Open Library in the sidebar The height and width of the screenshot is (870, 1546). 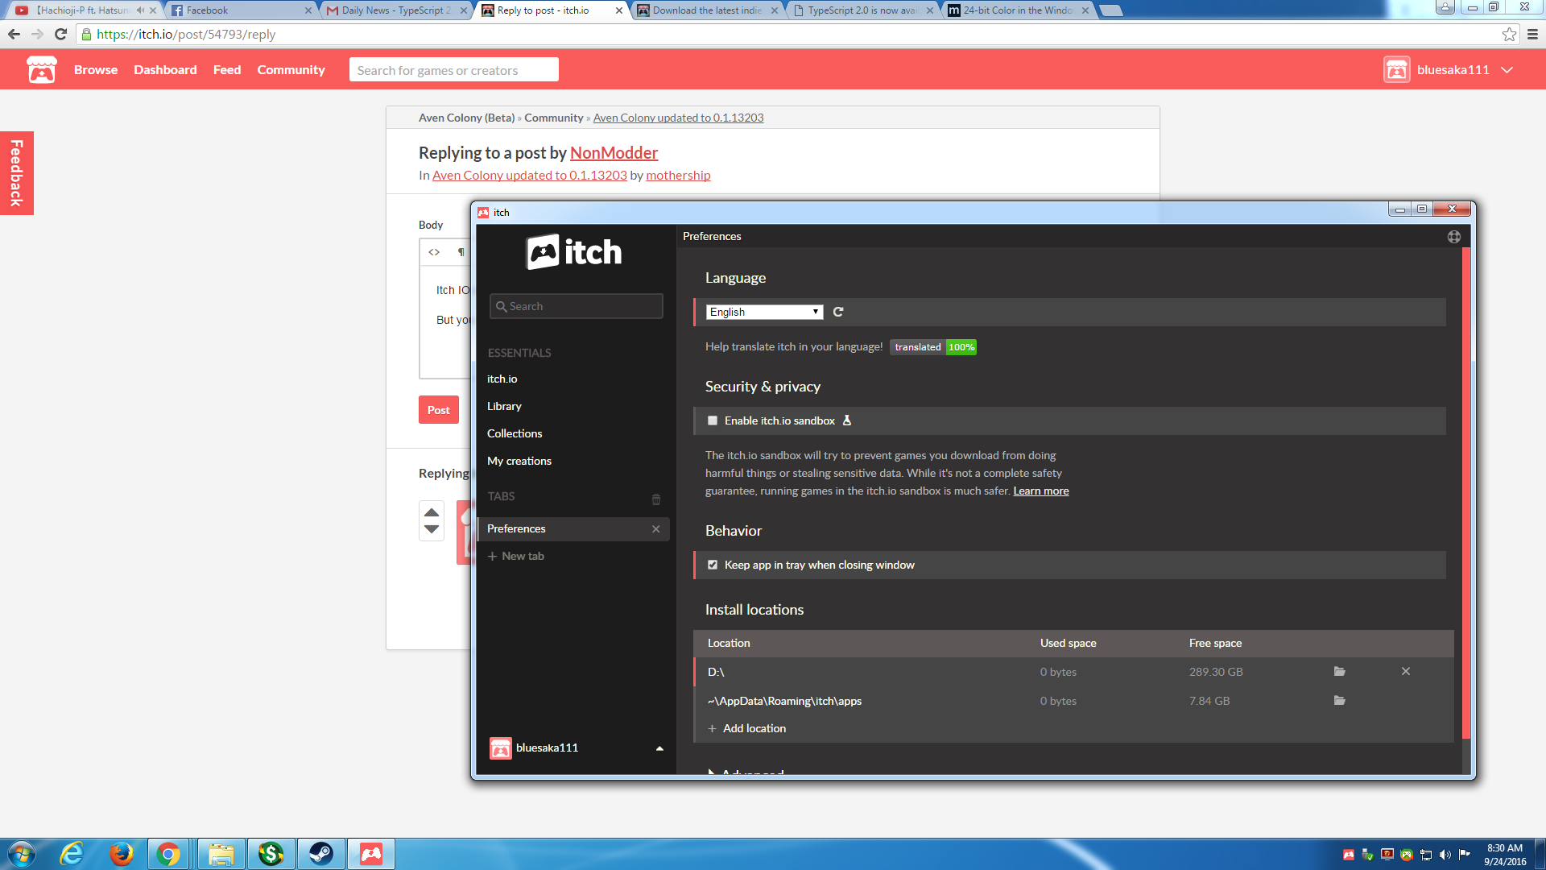(x=504, y=406)
